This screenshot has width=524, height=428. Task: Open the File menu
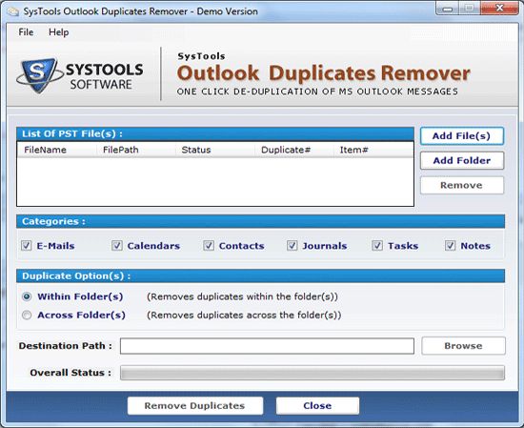26,32
